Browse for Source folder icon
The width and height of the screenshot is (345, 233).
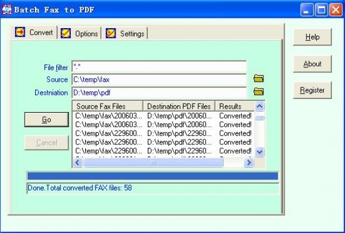259,78
